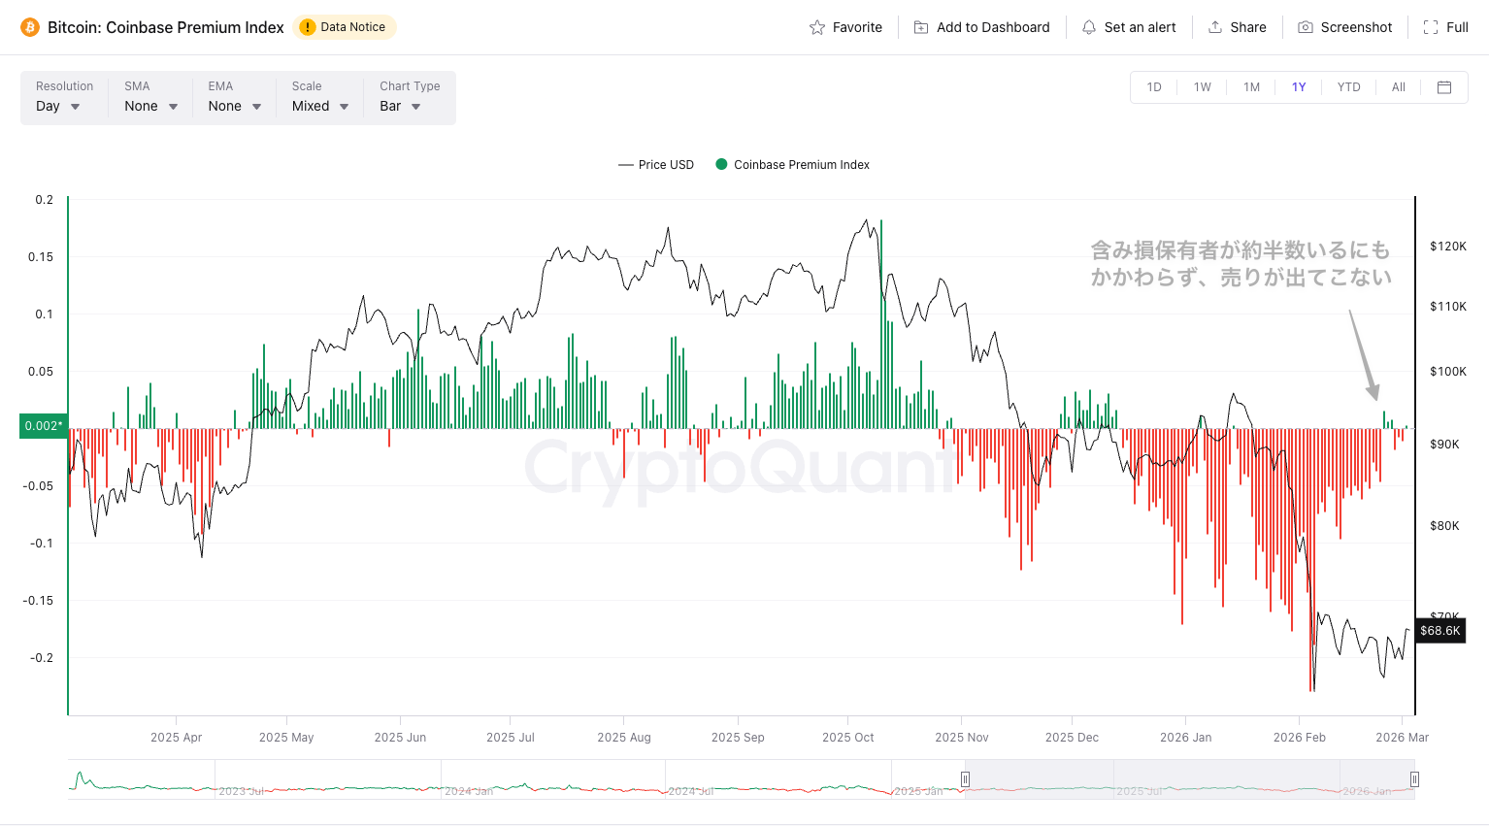Image resolution: width=1489 pixels, height=826 pixels.
Task: Select the 1M time range tab
Action: pos(1252,87)
